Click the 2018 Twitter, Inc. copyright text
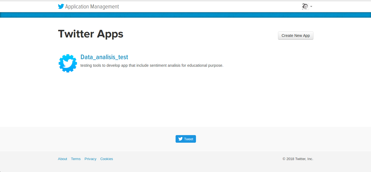 298,159
